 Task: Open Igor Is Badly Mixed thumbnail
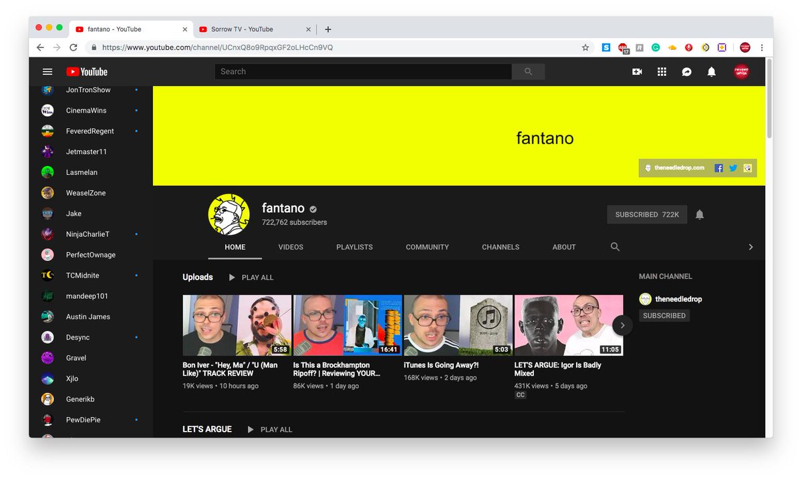coord(569,326)
